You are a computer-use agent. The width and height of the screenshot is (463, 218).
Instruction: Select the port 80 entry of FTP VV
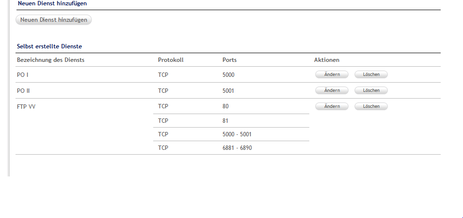coord(225,106)
